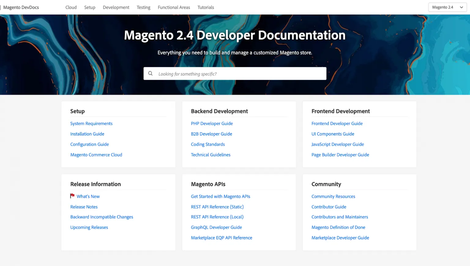The height and width of the screenshot is (266, 470).
Task: Open the Functional Areas menu
Action: (174, 7)
